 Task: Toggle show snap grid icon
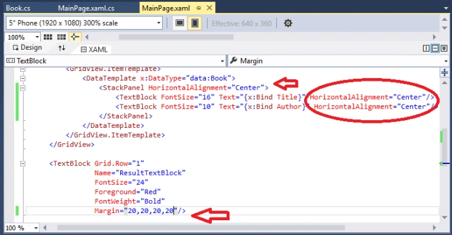coord(48,37)
